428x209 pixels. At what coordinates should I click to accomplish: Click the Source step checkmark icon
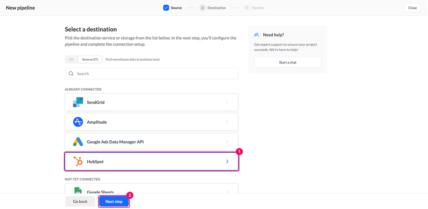(166, 8)
